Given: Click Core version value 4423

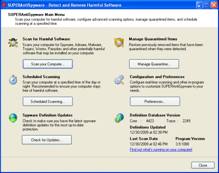Looking at the screenshot, I should [x=150, y=121].
